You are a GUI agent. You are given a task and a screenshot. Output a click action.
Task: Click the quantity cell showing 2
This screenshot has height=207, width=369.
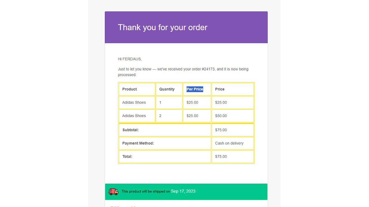[161, 116]
